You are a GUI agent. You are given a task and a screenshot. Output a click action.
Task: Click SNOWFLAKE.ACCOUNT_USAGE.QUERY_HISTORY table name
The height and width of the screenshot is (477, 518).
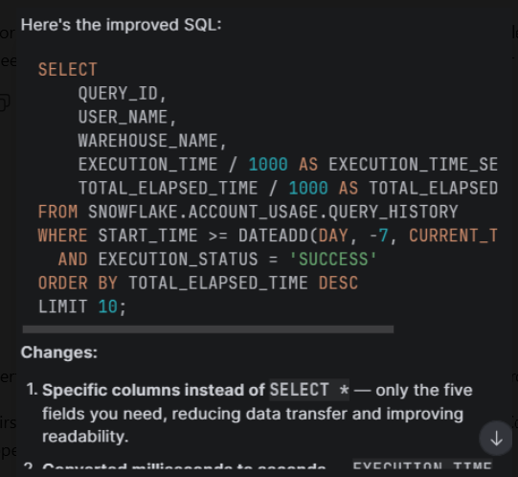(x=273, y=212)
